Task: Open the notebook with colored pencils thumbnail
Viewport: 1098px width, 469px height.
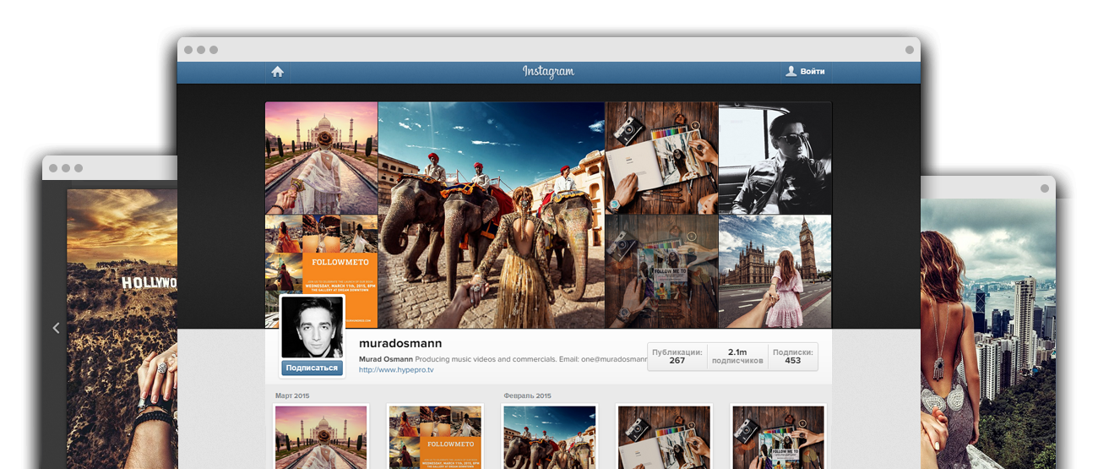Action: coord(663,436)
